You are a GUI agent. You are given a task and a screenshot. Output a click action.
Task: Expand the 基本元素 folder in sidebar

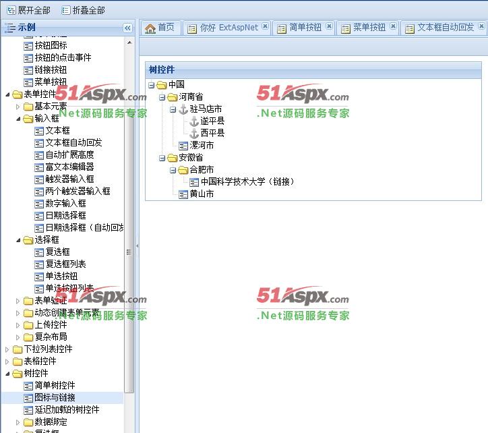pos(18,107)
